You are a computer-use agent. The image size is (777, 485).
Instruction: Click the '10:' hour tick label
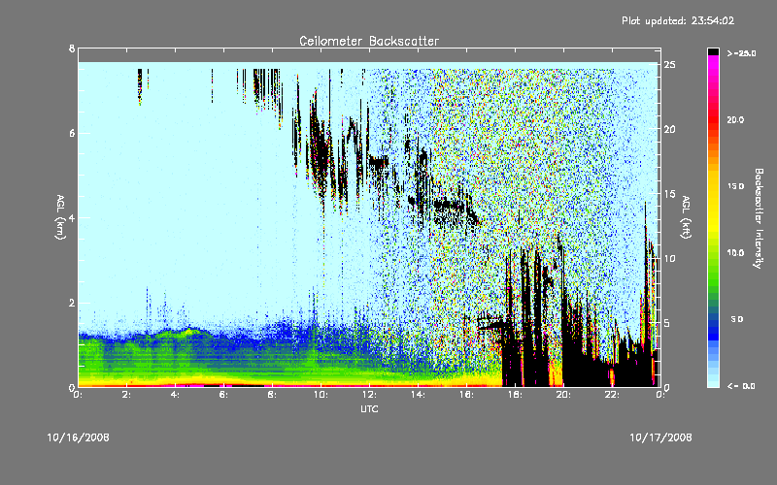pos(321,395)
